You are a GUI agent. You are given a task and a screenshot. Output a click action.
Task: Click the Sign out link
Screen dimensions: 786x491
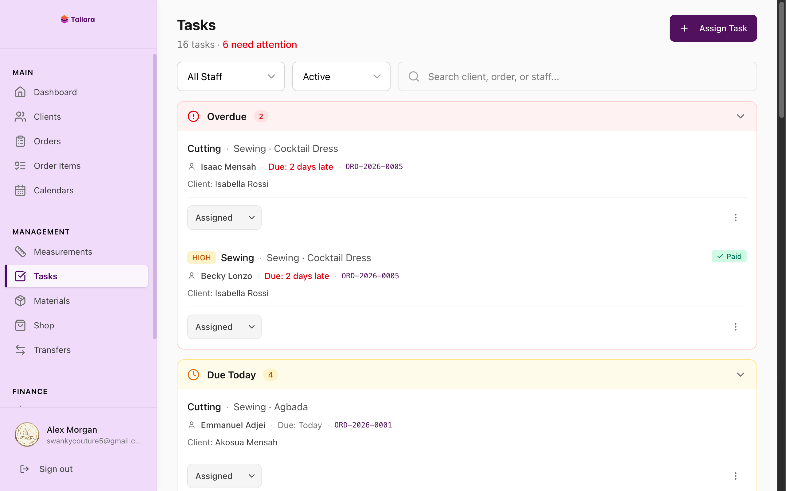(x=56, y=469)
